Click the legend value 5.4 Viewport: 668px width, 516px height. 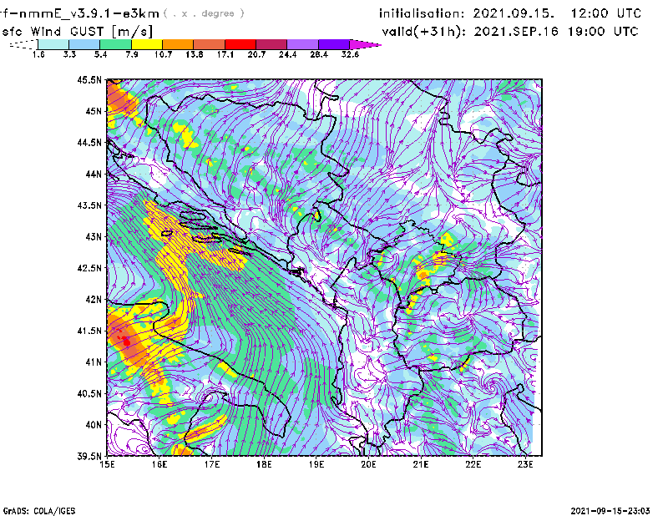tap(100, 54)
